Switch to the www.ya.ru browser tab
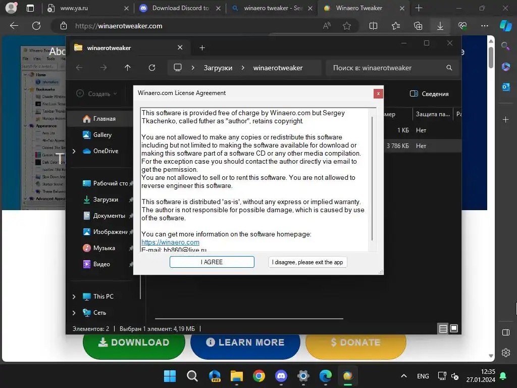517x388 pixels. point(87,8)
